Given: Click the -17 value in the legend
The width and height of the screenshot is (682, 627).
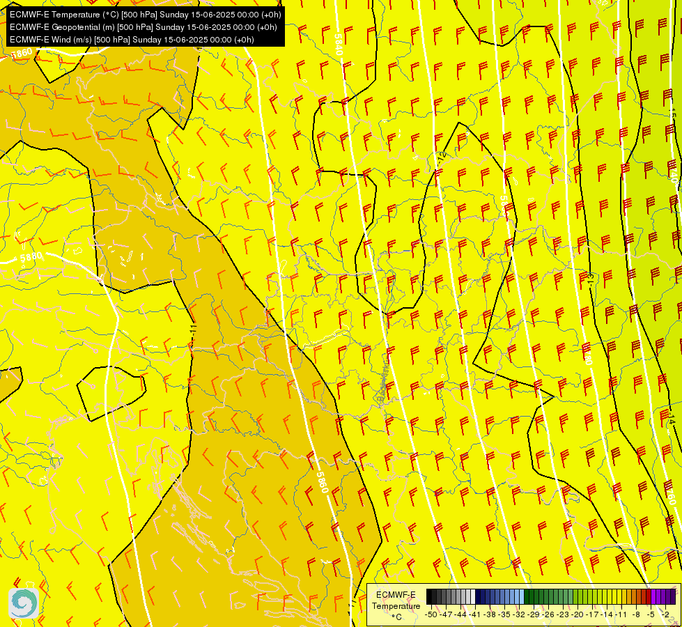Looking at the screenshot, I should pyautogui.click(x=592, y=614).
